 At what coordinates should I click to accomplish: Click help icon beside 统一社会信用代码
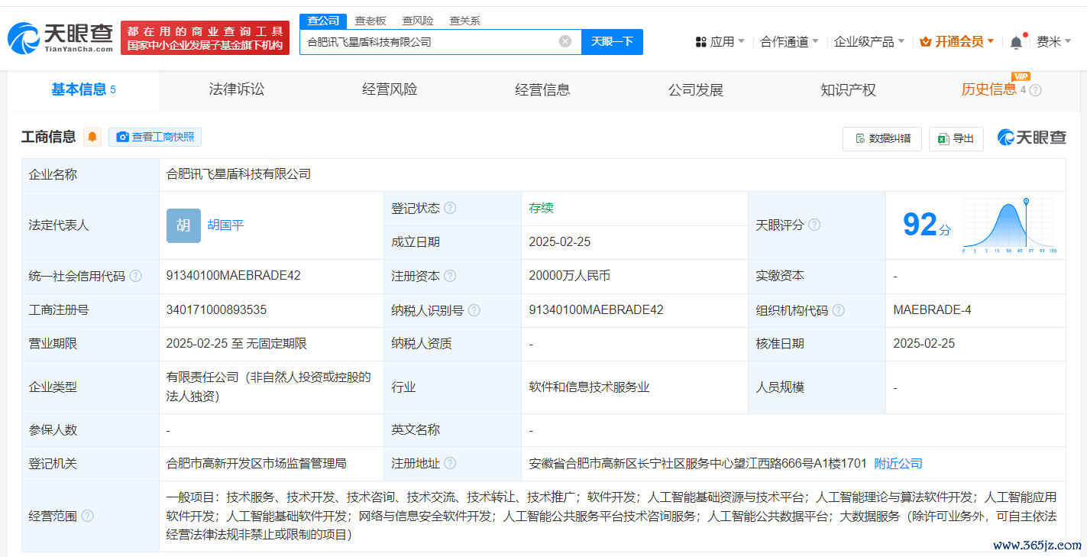click(135, 276)
